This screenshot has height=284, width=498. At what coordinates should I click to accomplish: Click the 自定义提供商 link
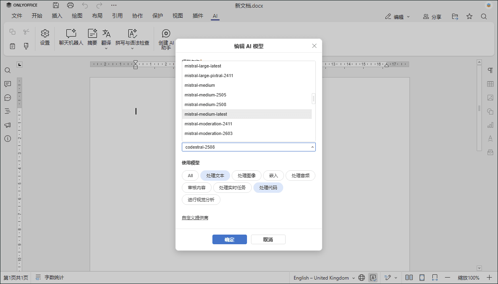pos(195,217)
